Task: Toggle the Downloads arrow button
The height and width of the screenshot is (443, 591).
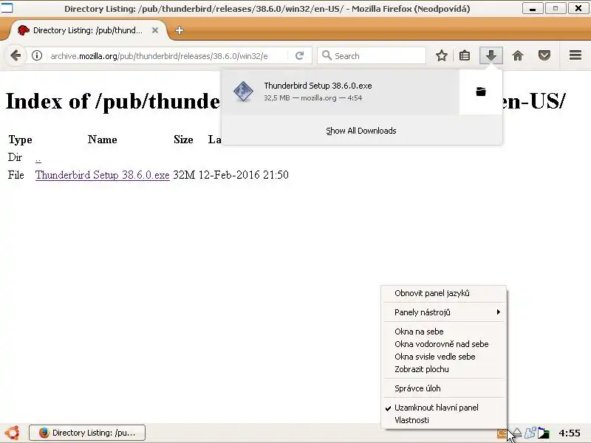Action: coord(491,56)
